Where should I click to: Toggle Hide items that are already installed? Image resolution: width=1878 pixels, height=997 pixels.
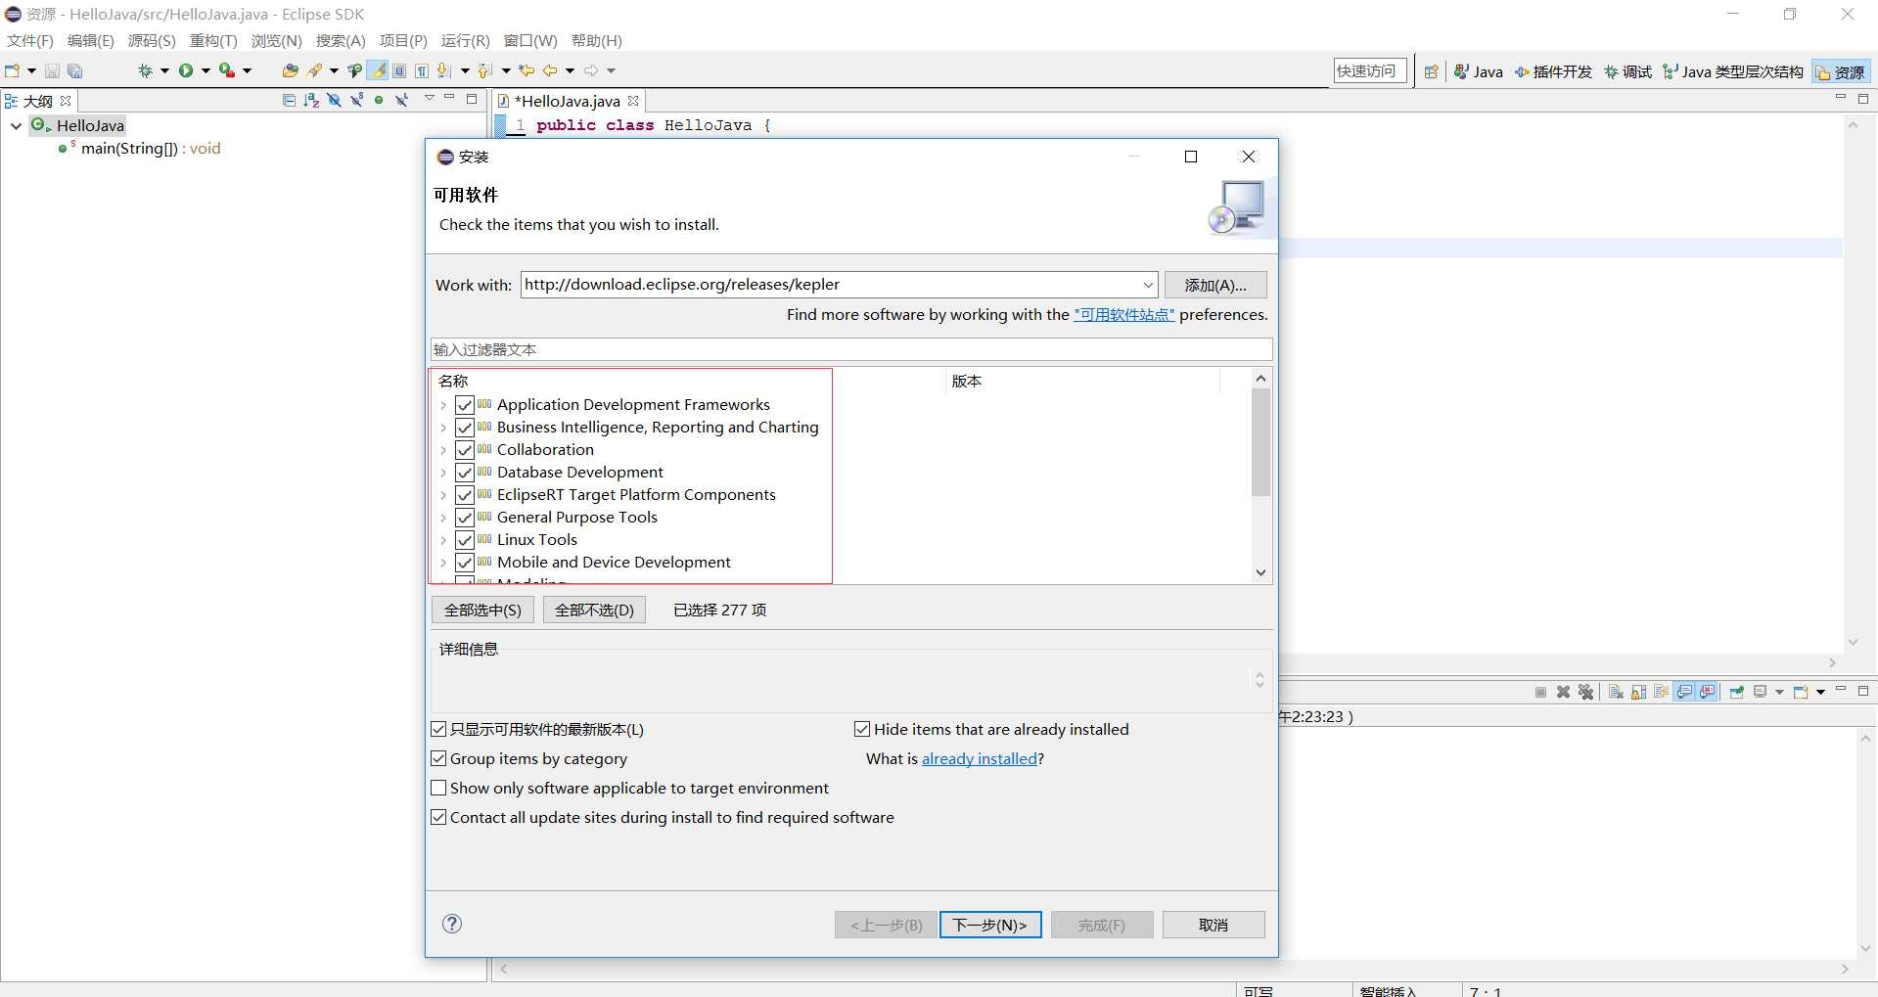pyautogui.click(x=862, y=729)
